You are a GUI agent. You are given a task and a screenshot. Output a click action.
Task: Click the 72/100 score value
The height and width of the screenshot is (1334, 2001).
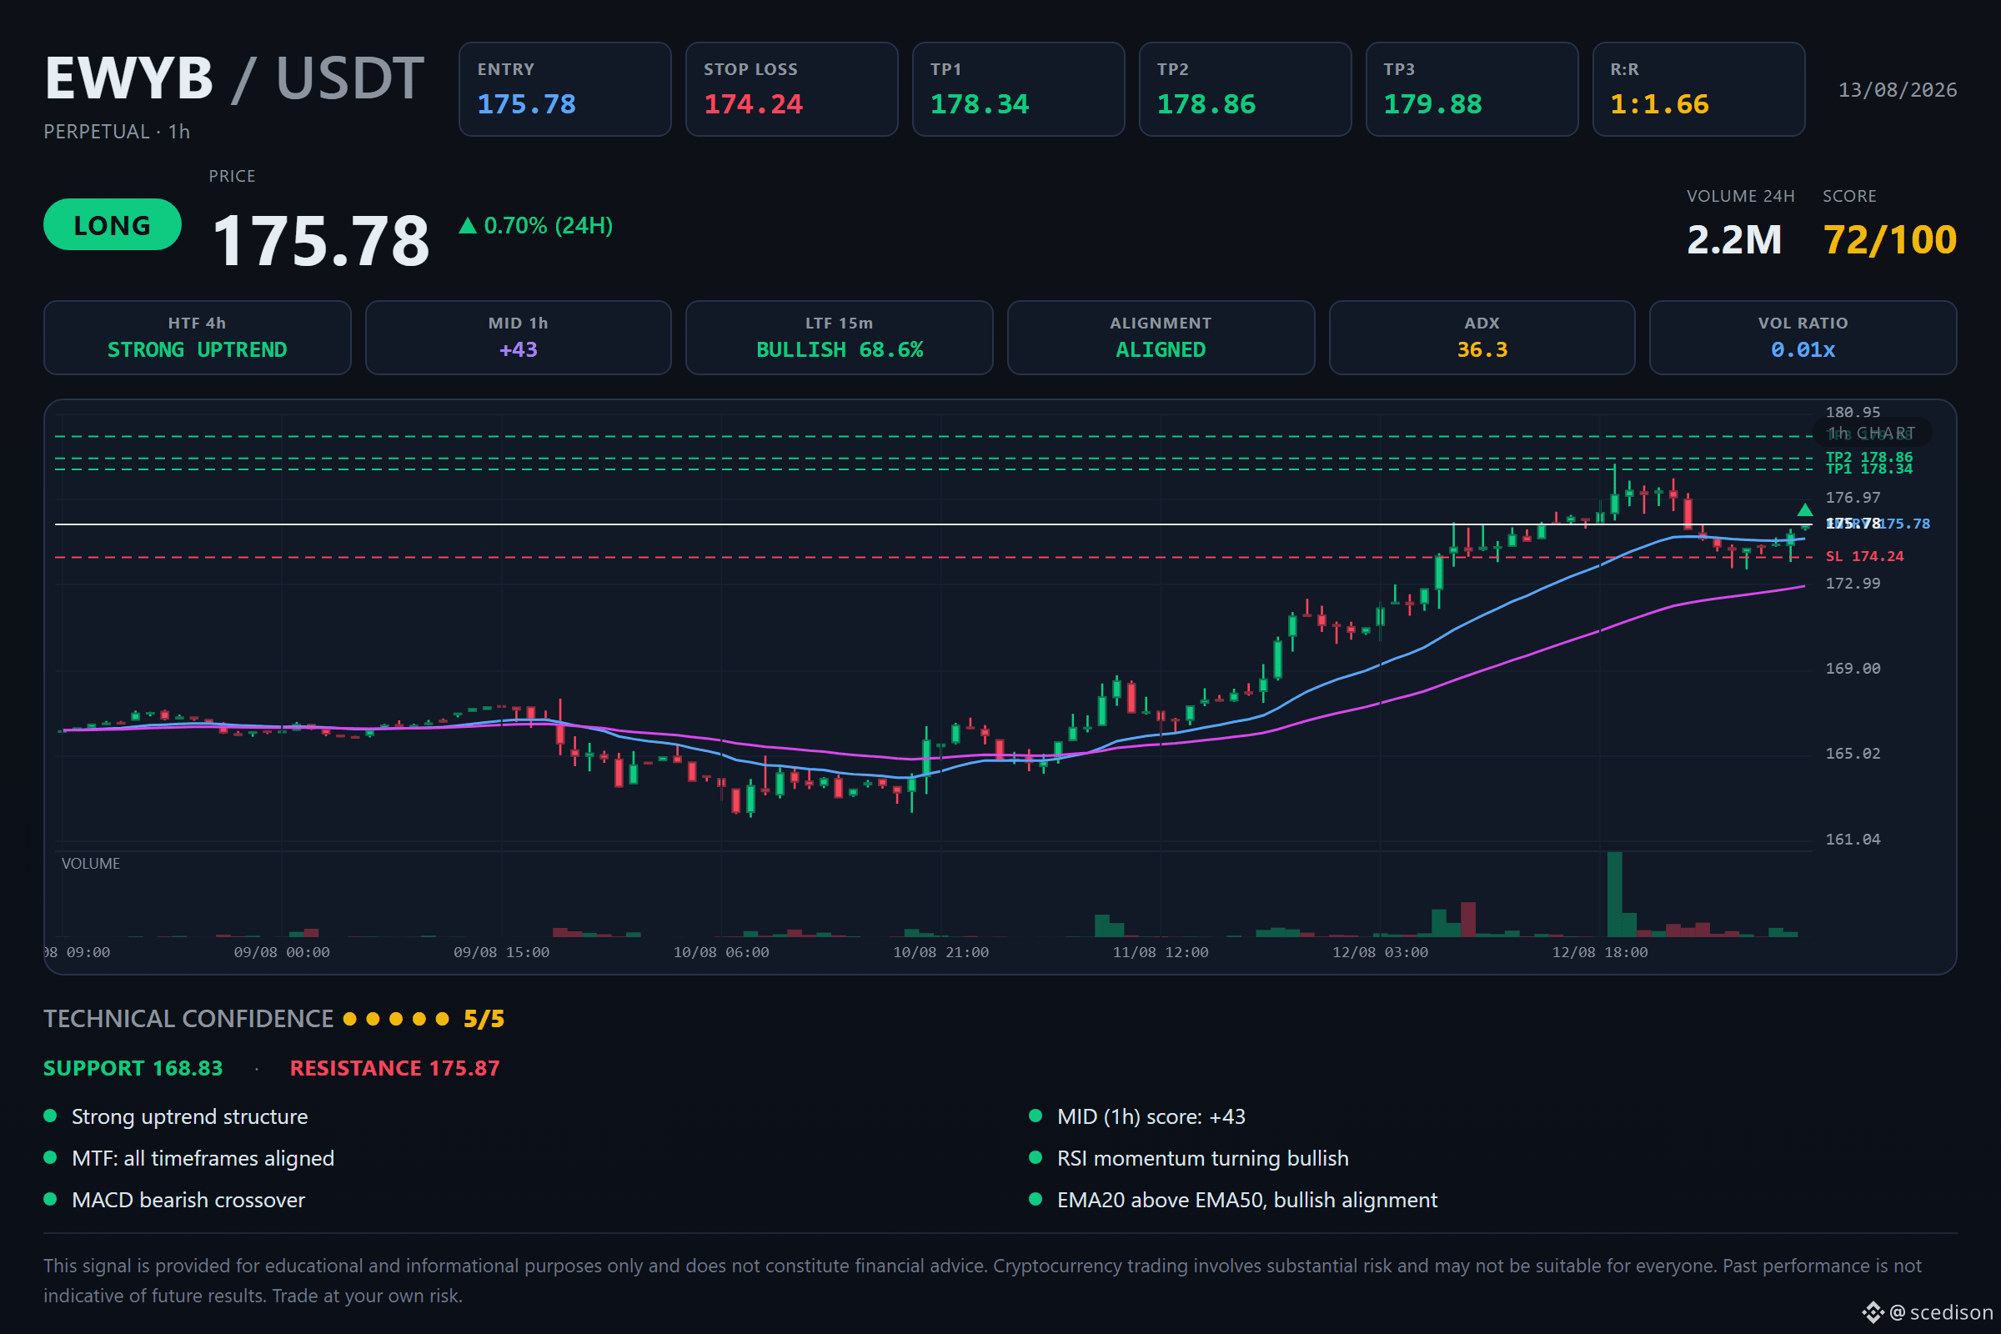pyautogui.click(x=1889, y=240)
